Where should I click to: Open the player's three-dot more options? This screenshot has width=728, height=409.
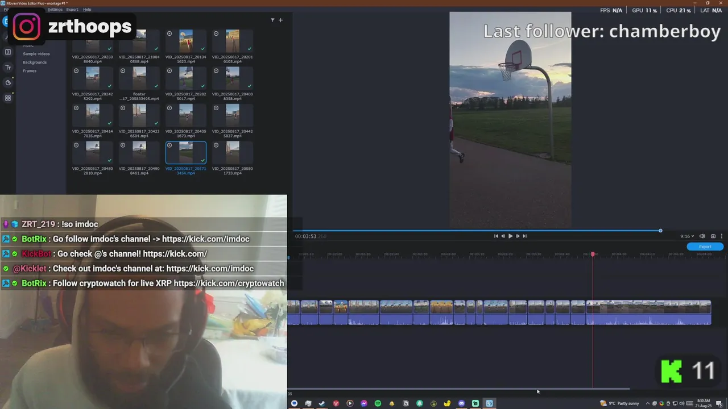722,236
